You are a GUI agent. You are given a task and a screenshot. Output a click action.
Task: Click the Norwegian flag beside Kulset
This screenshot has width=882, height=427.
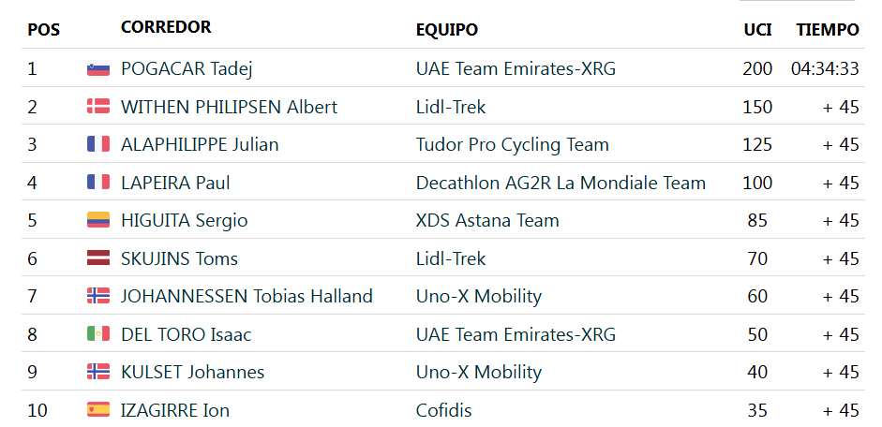coord(97,372)
